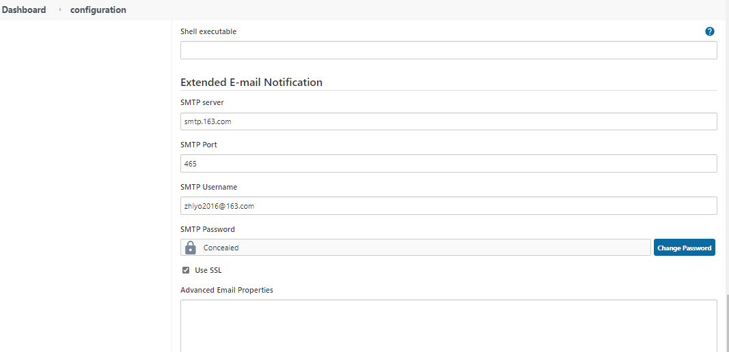The height and width of the screenshot is (352, 729).
Task: Click the breadcrumb arrow after Dashboard
Action: pos(60,10)
